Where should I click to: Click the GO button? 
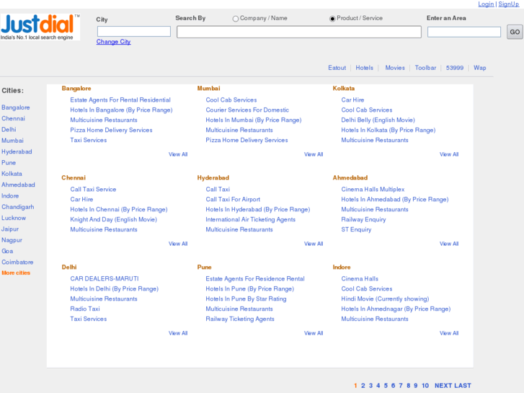pyautogui.click(x=515, y=32)
